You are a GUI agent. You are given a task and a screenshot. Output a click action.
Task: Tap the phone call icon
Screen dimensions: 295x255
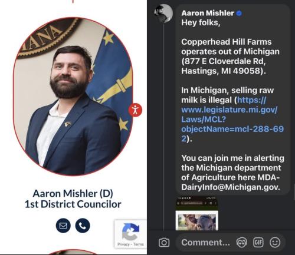coord(83,226)
